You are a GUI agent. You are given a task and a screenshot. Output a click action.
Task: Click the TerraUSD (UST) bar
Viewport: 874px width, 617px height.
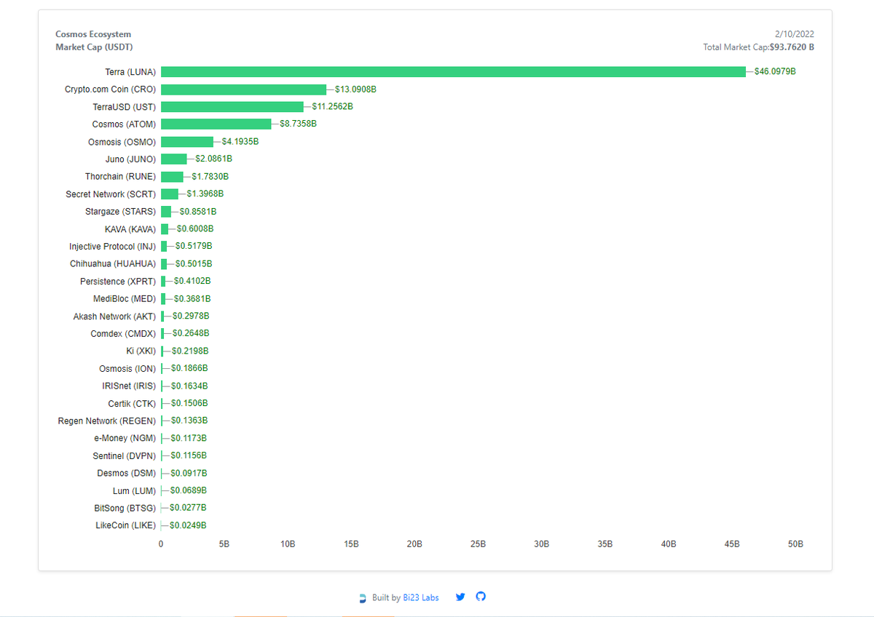tap(232, 107)
